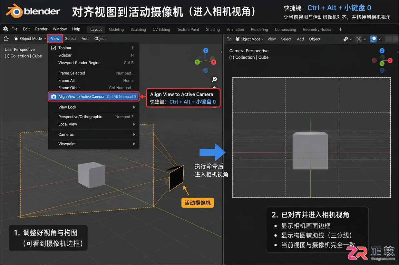Click the add workspace plus icon
This screenshot has width=399, height=265.
coord(340,29)
